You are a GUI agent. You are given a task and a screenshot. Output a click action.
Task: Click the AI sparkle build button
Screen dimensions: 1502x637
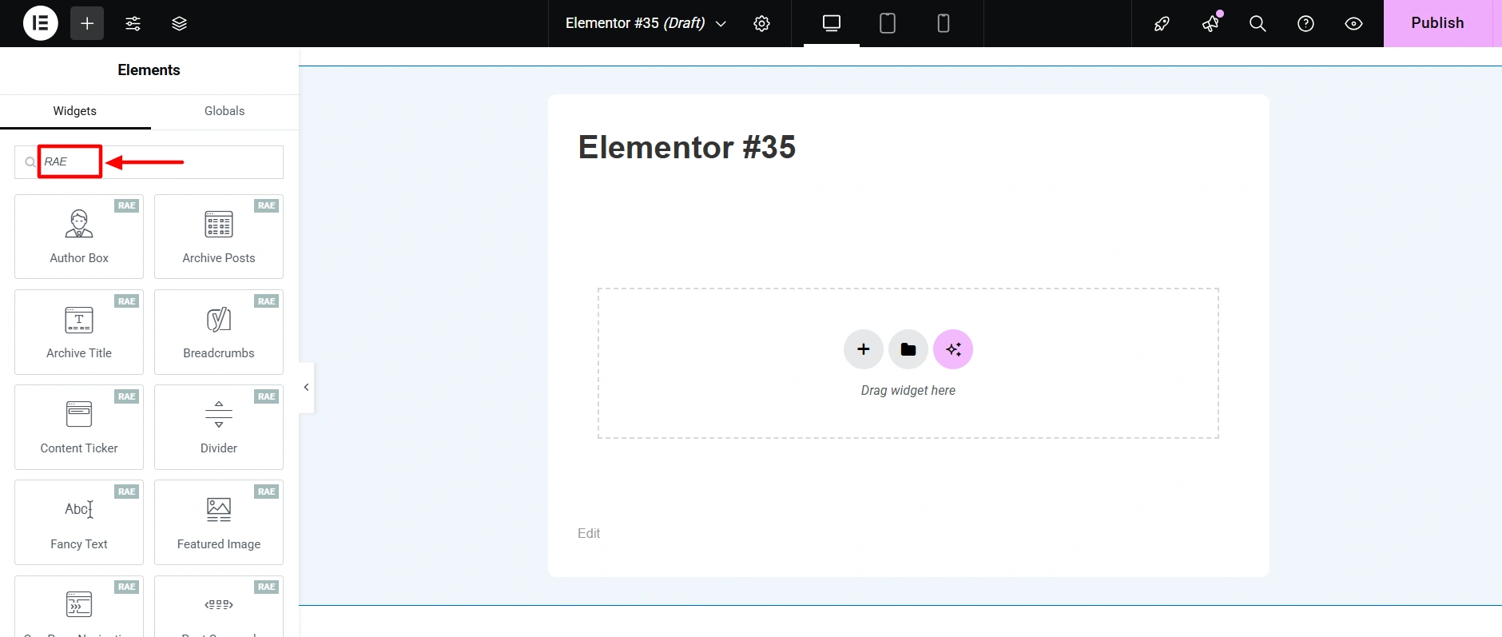pyautogui.click(x=953, y=349)
